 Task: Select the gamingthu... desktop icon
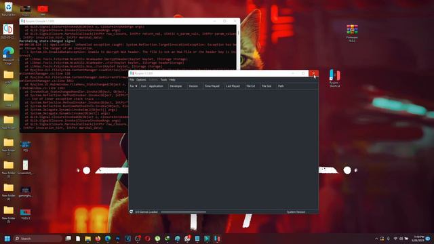pyautogui.click(x=26, y=191)
